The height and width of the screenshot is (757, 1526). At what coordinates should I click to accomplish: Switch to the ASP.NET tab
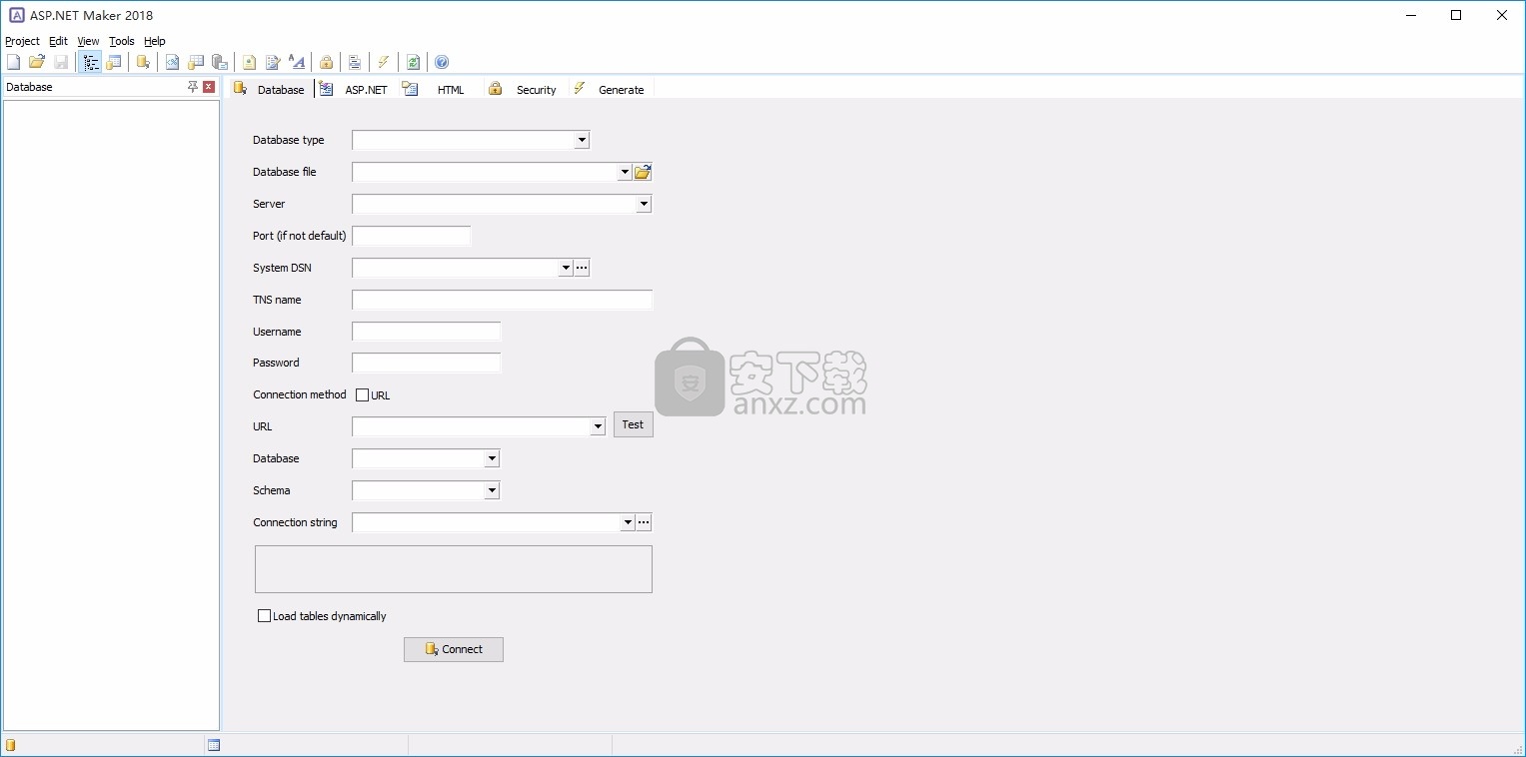(355, 89)
